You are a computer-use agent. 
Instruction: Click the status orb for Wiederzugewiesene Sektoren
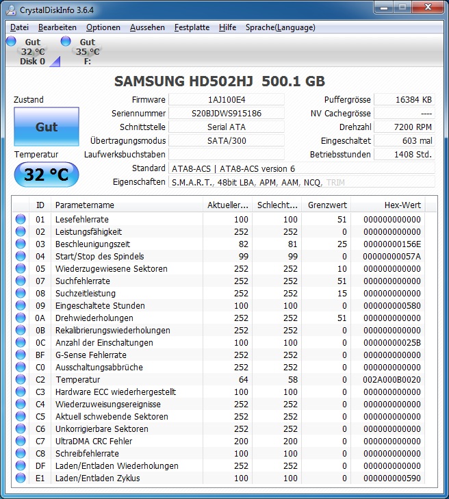[21, 268]
